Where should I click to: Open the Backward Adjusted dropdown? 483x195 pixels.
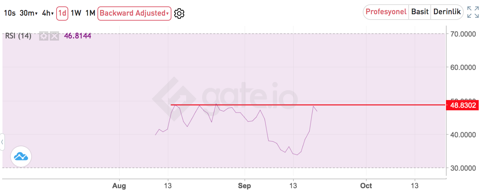tap(134, 13)
